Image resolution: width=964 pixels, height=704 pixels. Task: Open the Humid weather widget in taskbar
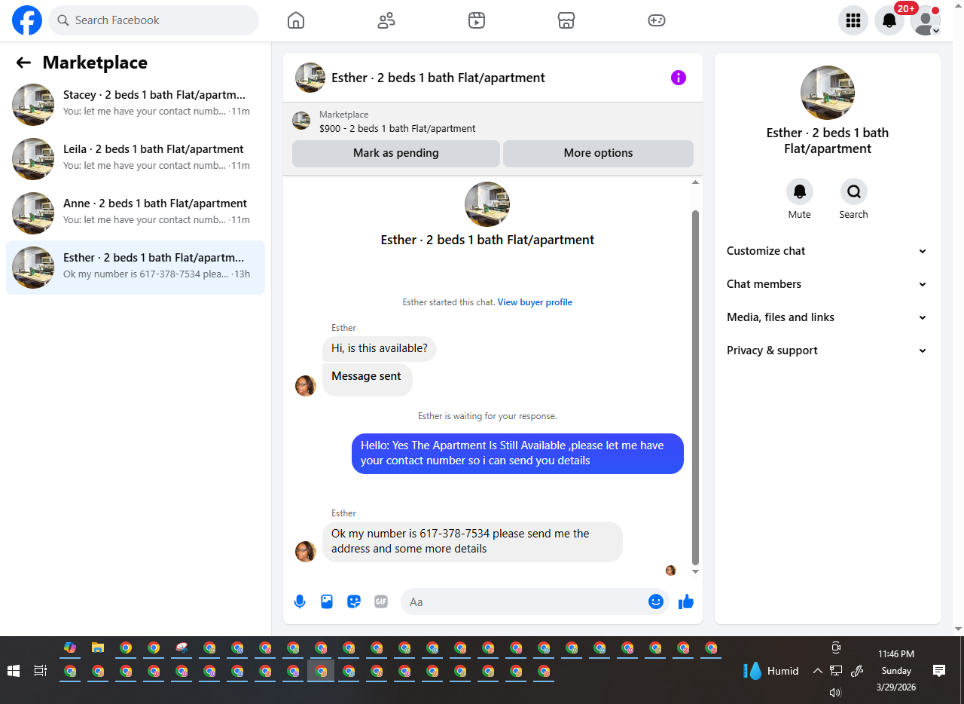coord(770,671)
